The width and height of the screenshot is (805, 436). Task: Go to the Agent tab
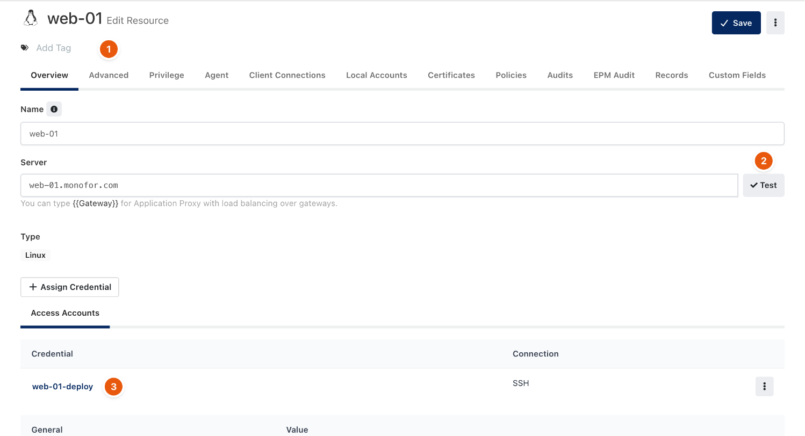click(x=217, y=75)
